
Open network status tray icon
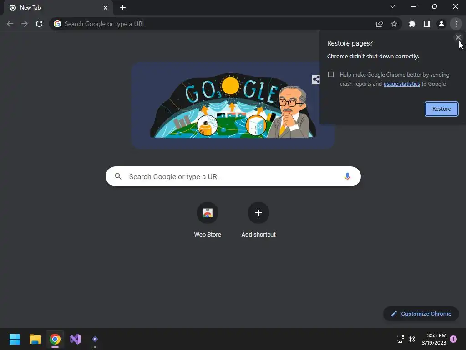click(400, 339)
